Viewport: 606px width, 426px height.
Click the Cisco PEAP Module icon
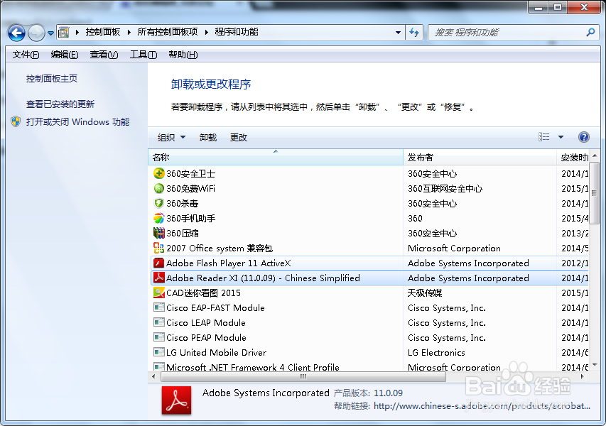(159, 337)
